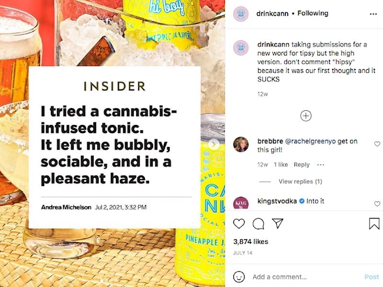Open kingstvodka username link

pos(277,201)
